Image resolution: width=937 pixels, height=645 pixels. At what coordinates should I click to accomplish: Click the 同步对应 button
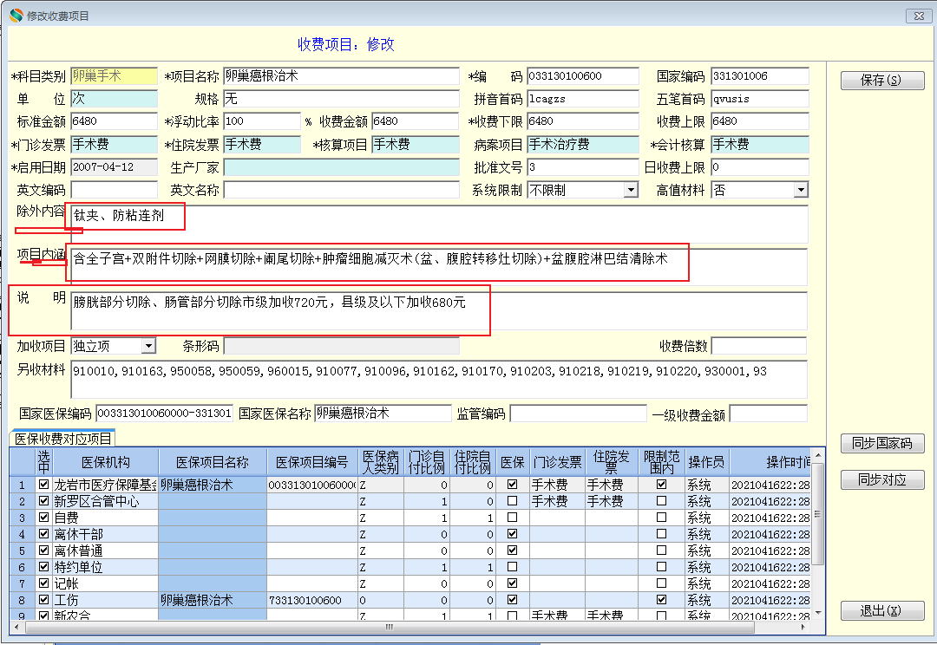click(882, 479)
